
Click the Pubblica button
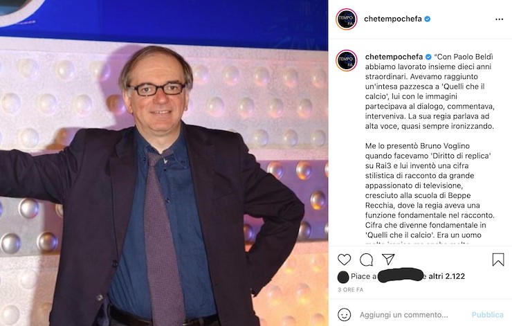[488, 315]
